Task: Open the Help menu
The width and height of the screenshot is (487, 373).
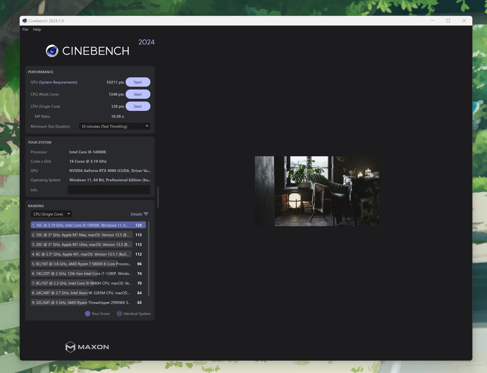Action: (37, 29)
